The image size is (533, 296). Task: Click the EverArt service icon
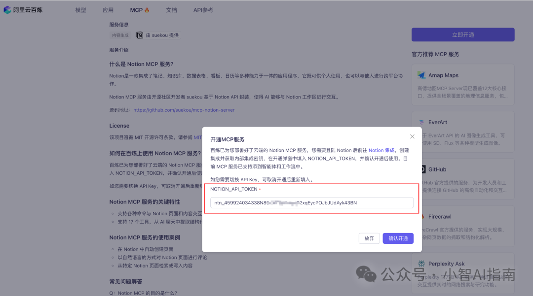[422, 122]
